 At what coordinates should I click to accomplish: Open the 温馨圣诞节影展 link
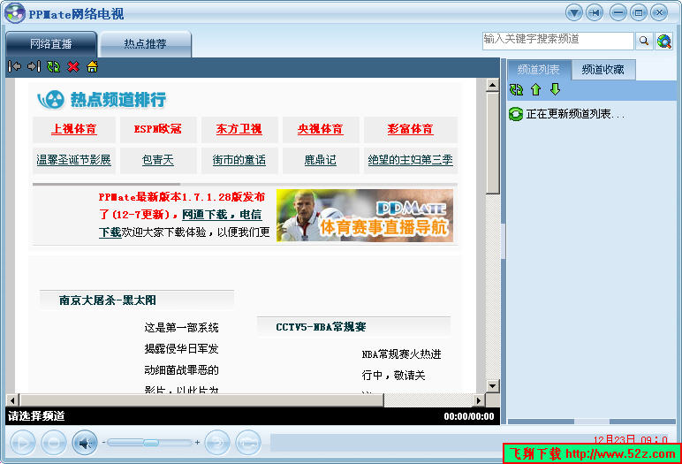[x=73, y=160]
